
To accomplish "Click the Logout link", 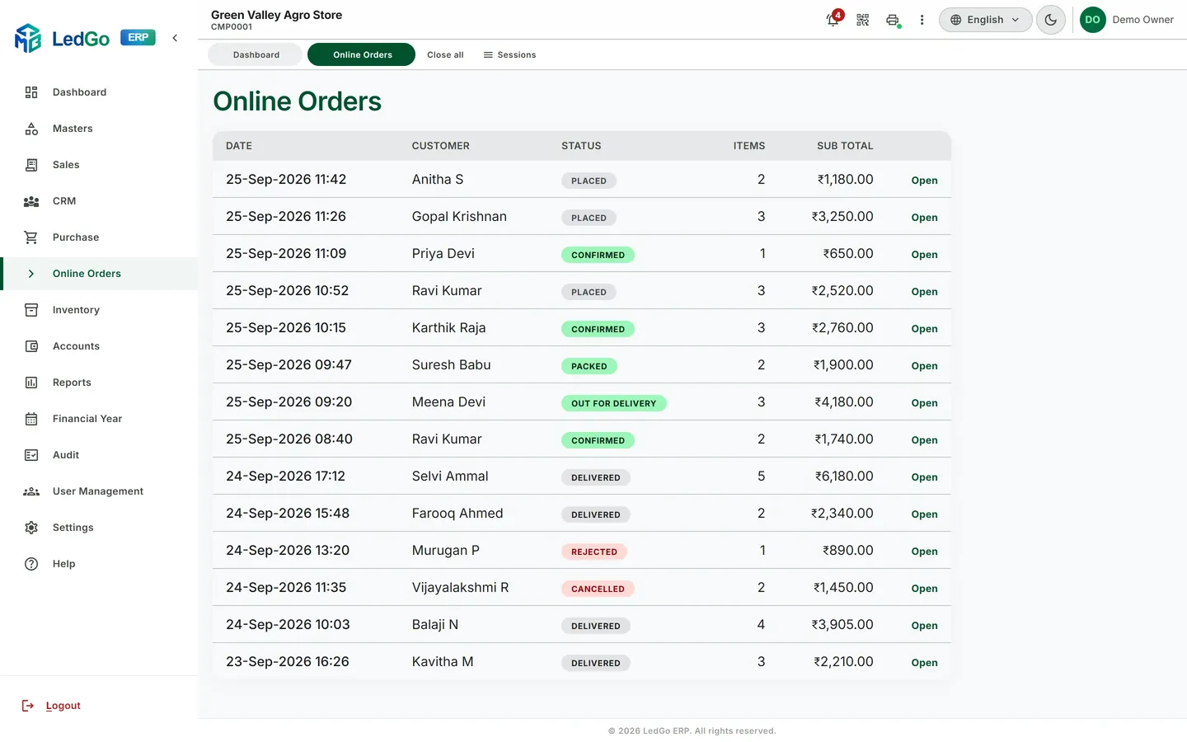I will click(63, 706).
